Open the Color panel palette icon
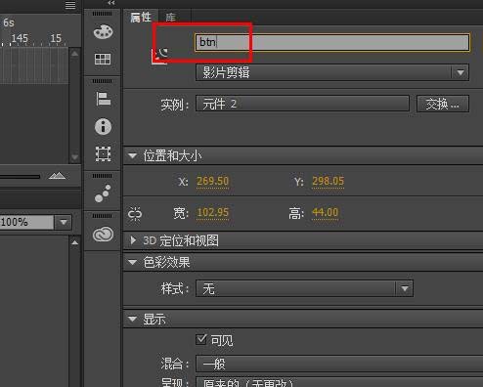483x387 pixels. coord(103,32)
